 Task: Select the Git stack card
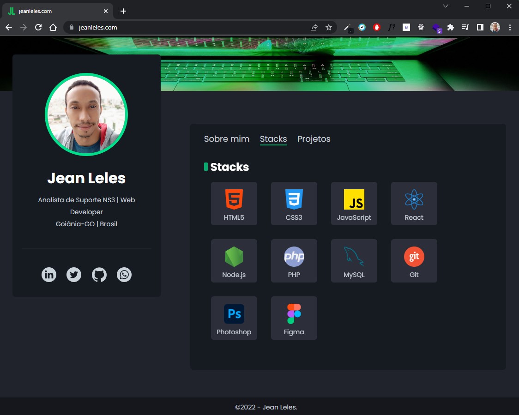click(414, 261)
